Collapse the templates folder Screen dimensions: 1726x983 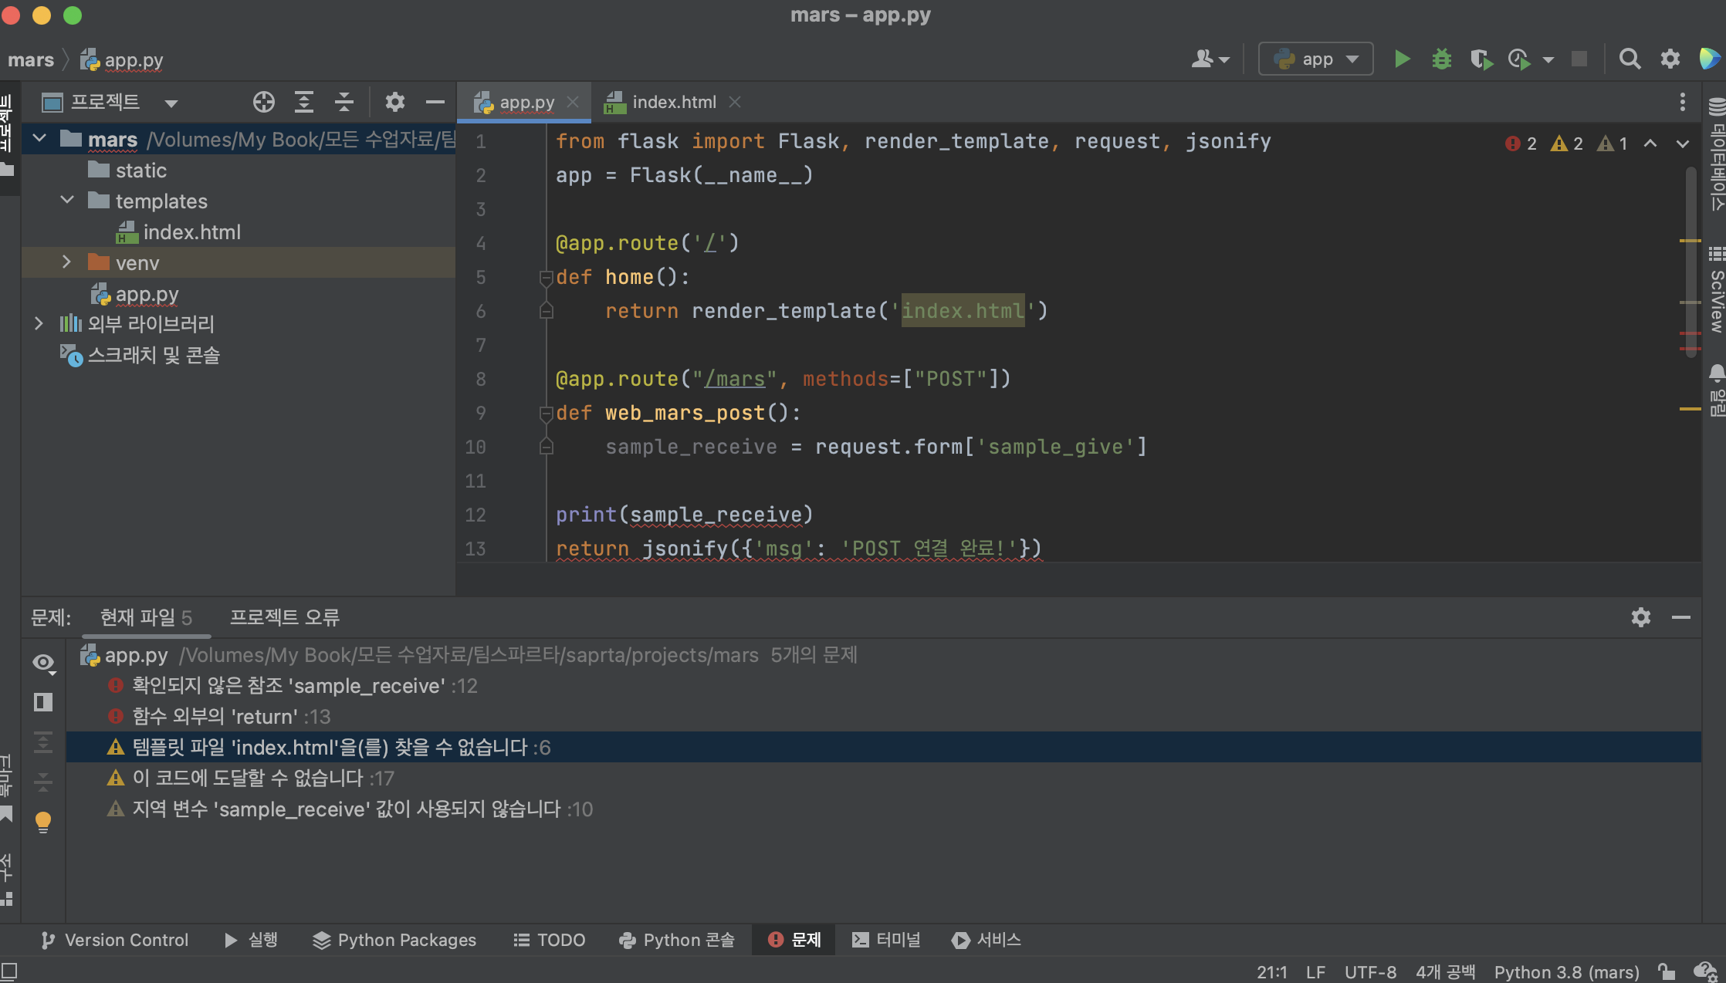pos(68,201)
